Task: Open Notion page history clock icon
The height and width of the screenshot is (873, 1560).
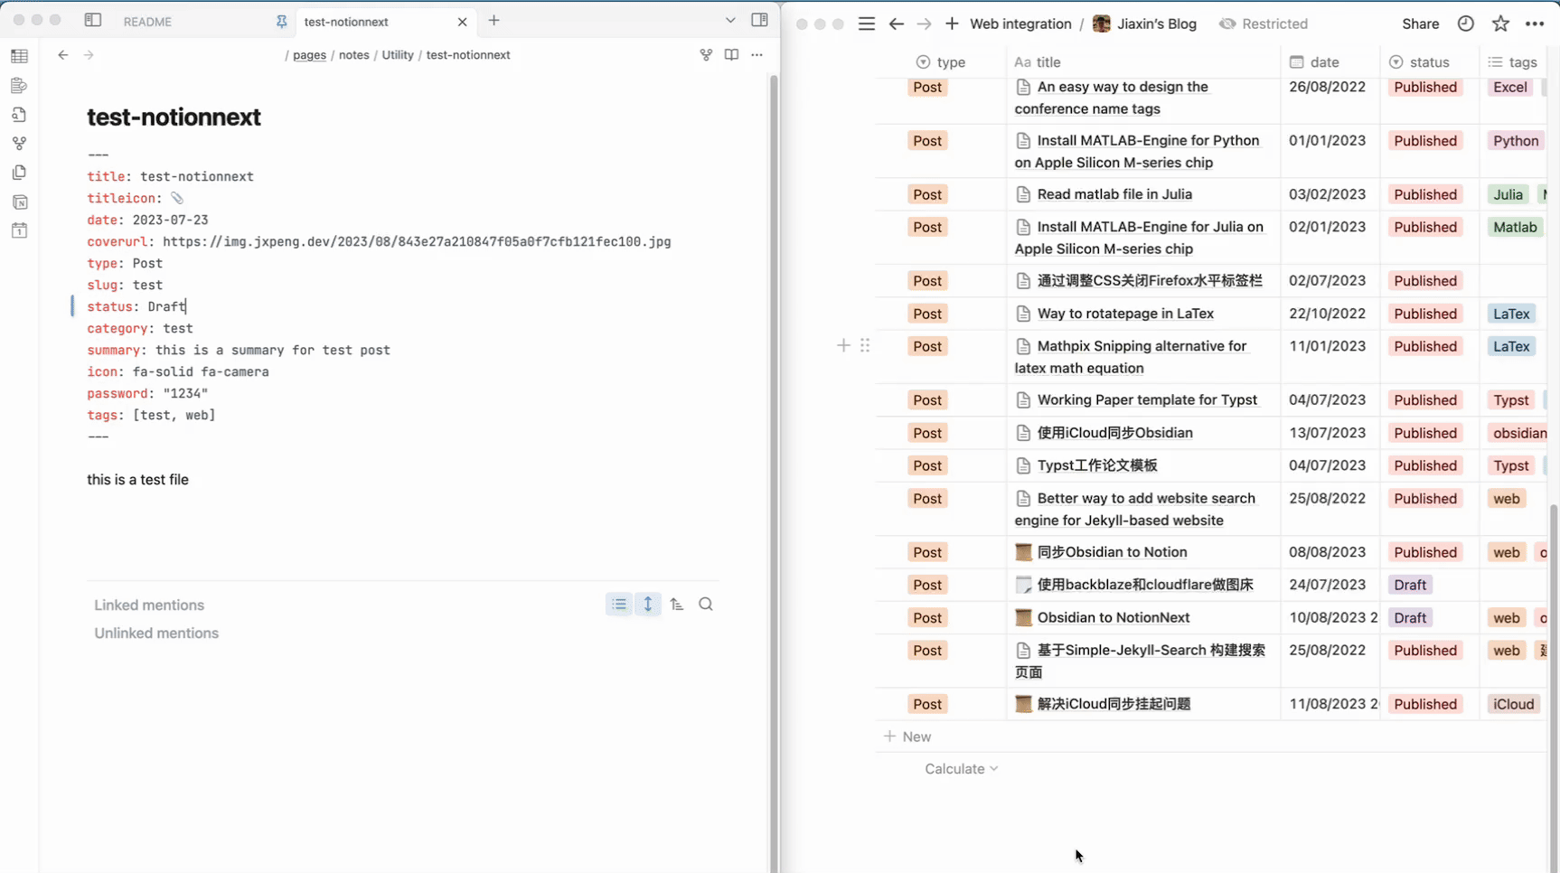Action: [x=1465, y=23]
